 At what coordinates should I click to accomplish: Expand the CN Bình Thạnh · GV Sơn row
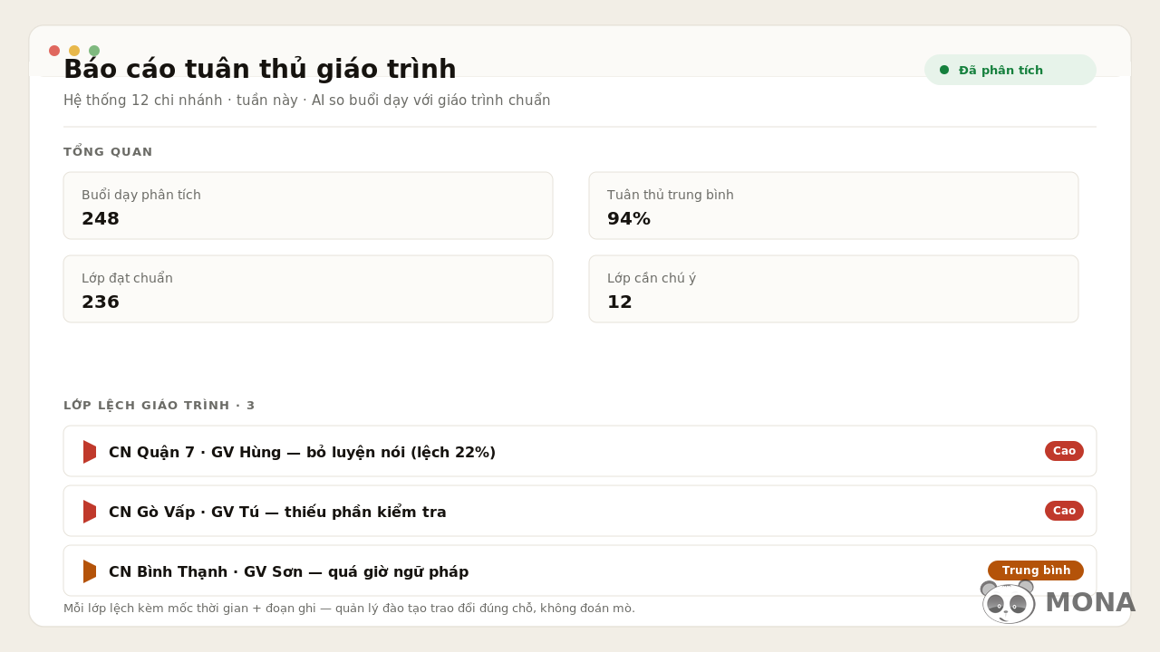click(580, 570)
